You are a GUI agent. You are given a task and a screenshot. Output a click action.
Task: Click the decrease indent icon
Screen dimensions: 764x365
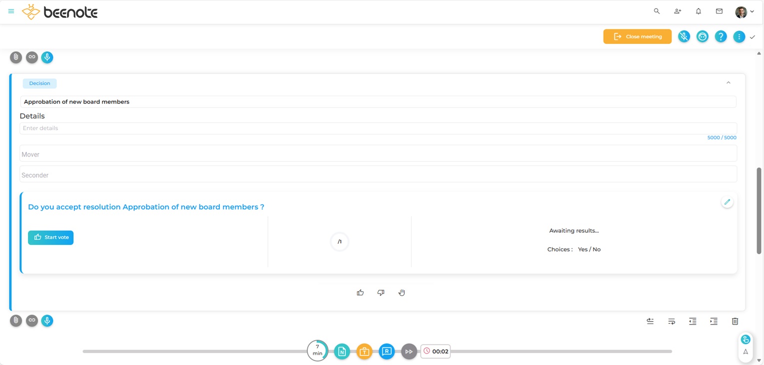pyautogui.click(x=693, y=322)
